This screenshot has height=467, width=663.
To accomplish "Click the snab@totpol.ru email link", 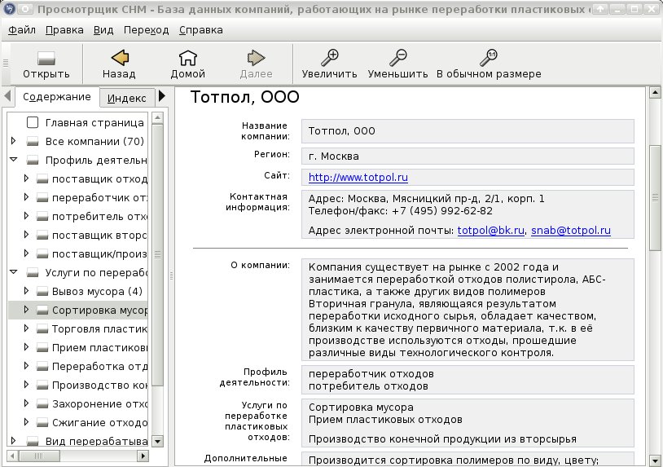I will coord(571,231).
